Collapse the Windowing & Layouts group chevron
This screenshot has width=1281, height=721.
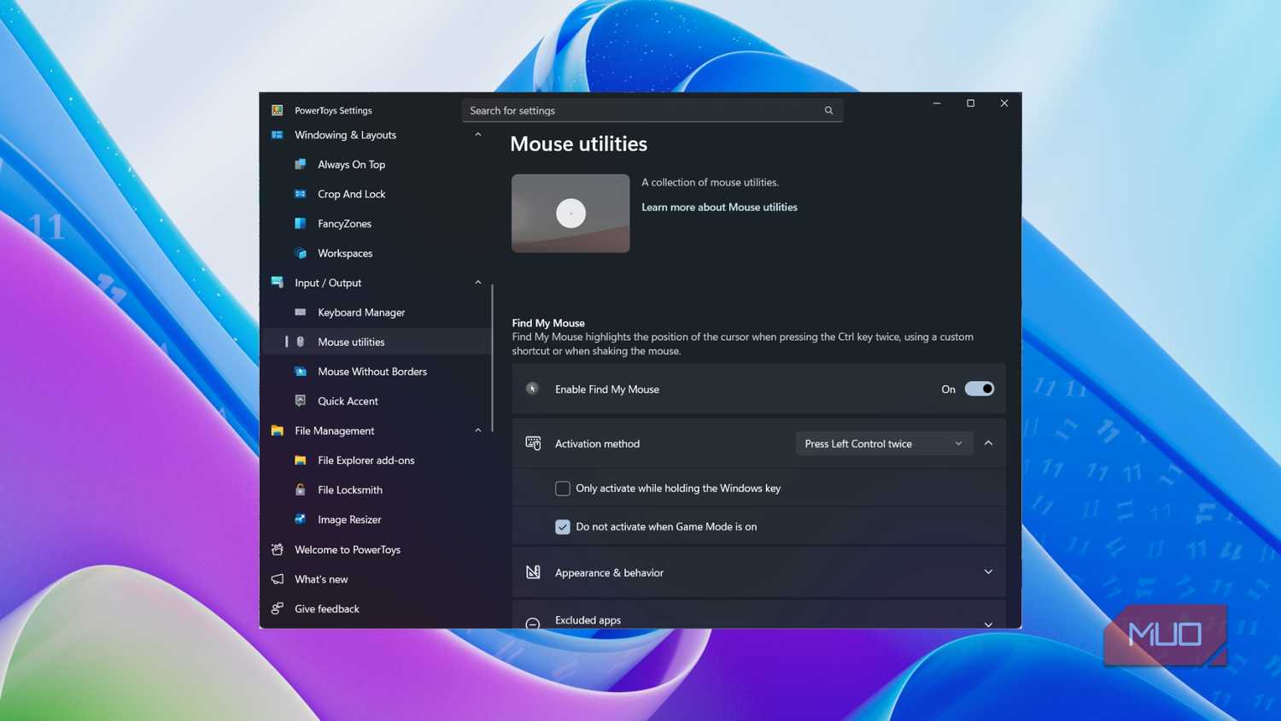point(478,135)
